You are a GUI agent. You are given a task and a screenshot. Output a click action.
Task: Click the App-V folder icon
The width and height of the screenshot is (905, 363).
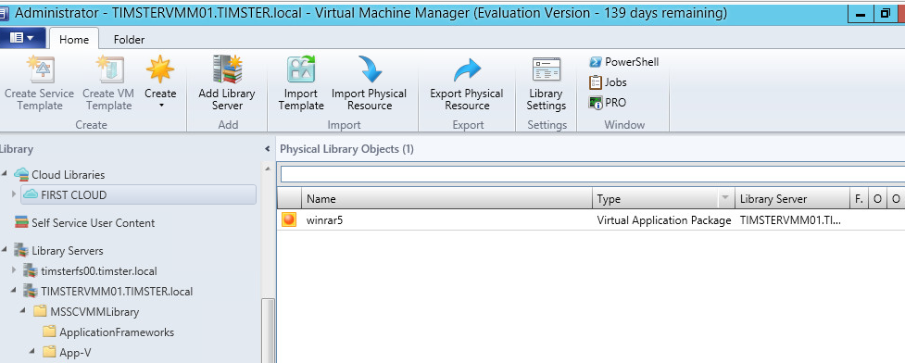click(x=49, y=352)
